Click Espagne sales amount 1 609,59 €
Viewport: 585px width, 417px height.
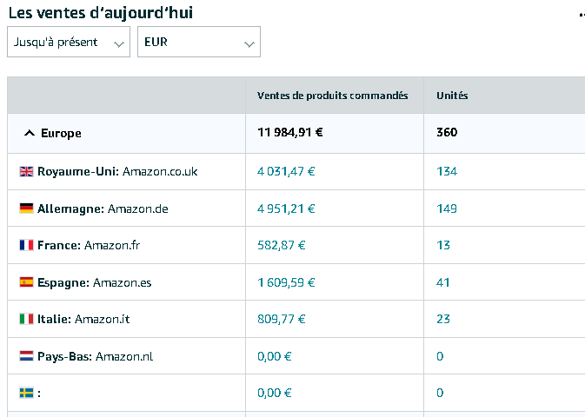[286, 282]
